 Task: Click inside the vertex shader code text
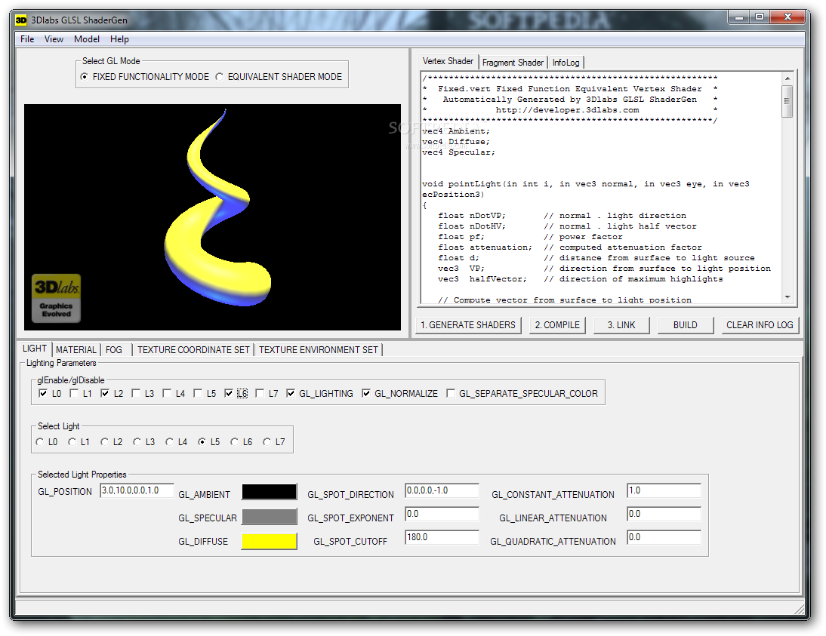pyautogui.click(x=601, y=188)
